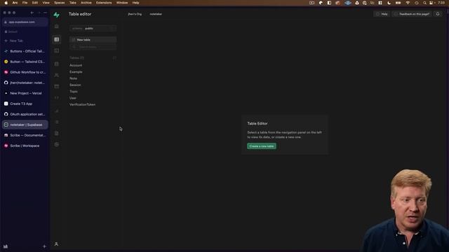Open Spotlight search in the menu bar

click(x=424, y=3)
